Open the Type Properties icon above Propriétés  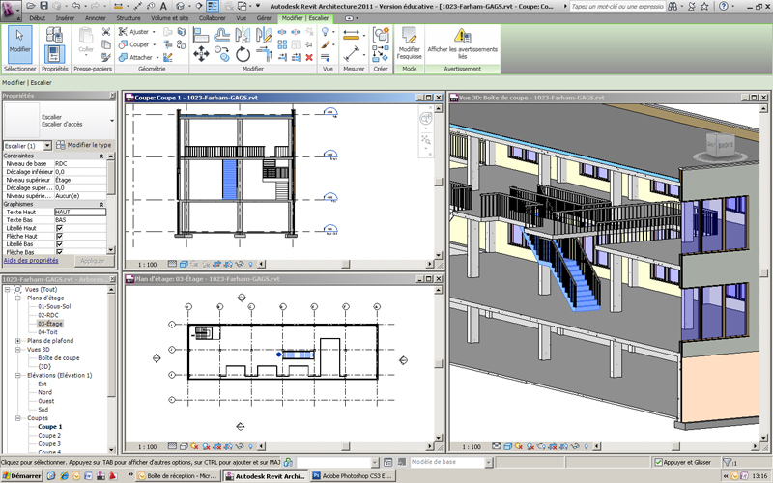pyautogui.click(x=54, y=35)
